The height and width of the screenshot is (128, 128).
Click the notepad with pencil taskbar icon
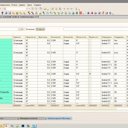[18, 126]
